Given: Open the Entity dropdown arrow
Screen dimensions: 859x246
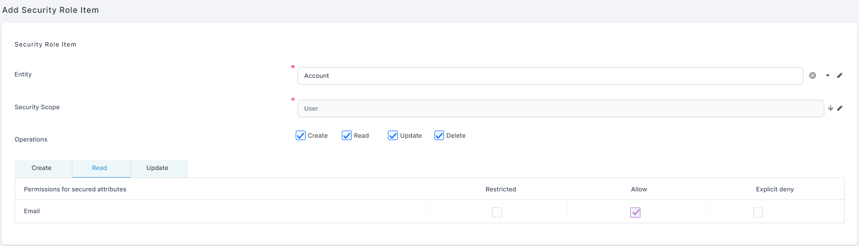Looking at the screenshot, I should (828, 76).
